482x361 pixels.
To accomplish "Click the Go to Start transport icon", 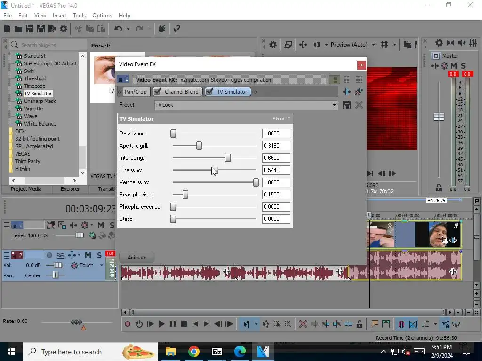I will (x=195, y=324).
